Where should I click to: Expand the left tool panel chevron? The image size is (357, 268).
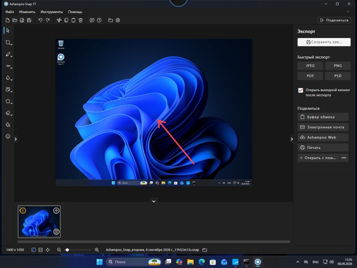coord(16,139)
